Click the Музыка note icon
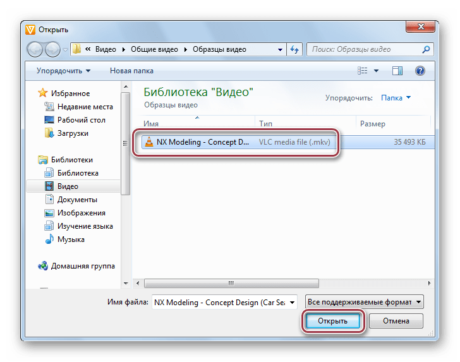 (49, 239)
